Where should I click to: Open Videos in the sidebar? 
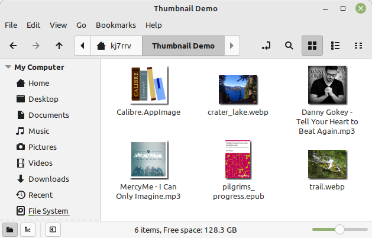pyautogui.click(x=40, y=163)
